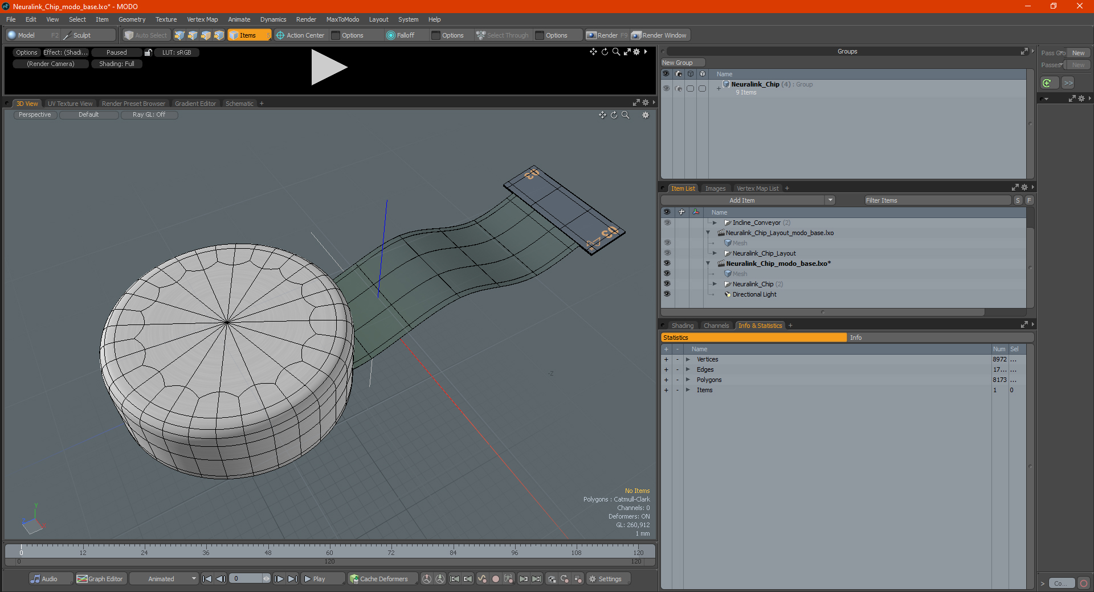This screenshot has width=1094, height=592.
Task: Toggle visibility of Neuralink_Chip_Layout item
Action: (667, 253)
